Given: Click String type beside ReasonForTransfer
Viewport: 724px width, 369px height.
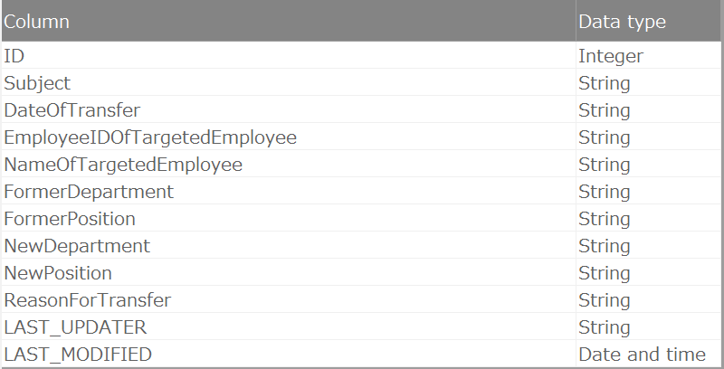Looking at the screenshot, I should 605,300.
